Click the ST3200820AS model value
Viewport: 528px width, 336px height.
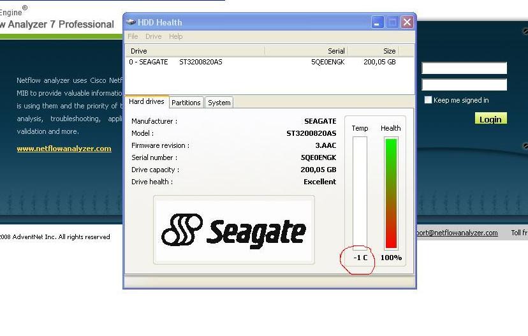(x=311, y=133)
